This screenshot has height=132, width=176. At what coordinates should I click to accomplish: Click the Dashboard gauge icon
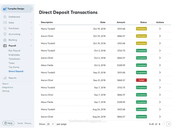[x=5, y=17]
